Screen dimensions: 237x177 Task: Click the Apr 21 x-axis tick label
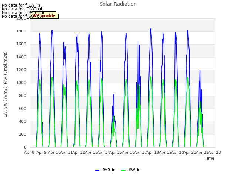[x=190, y=152]
